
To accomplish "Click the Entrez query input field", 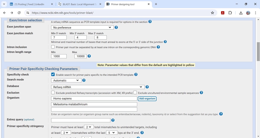I will (81, 120).
